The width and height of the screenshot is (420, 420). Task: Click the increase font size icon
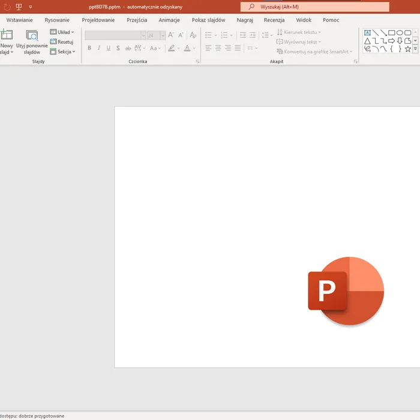pyautogui.click(x=172, y=35)
